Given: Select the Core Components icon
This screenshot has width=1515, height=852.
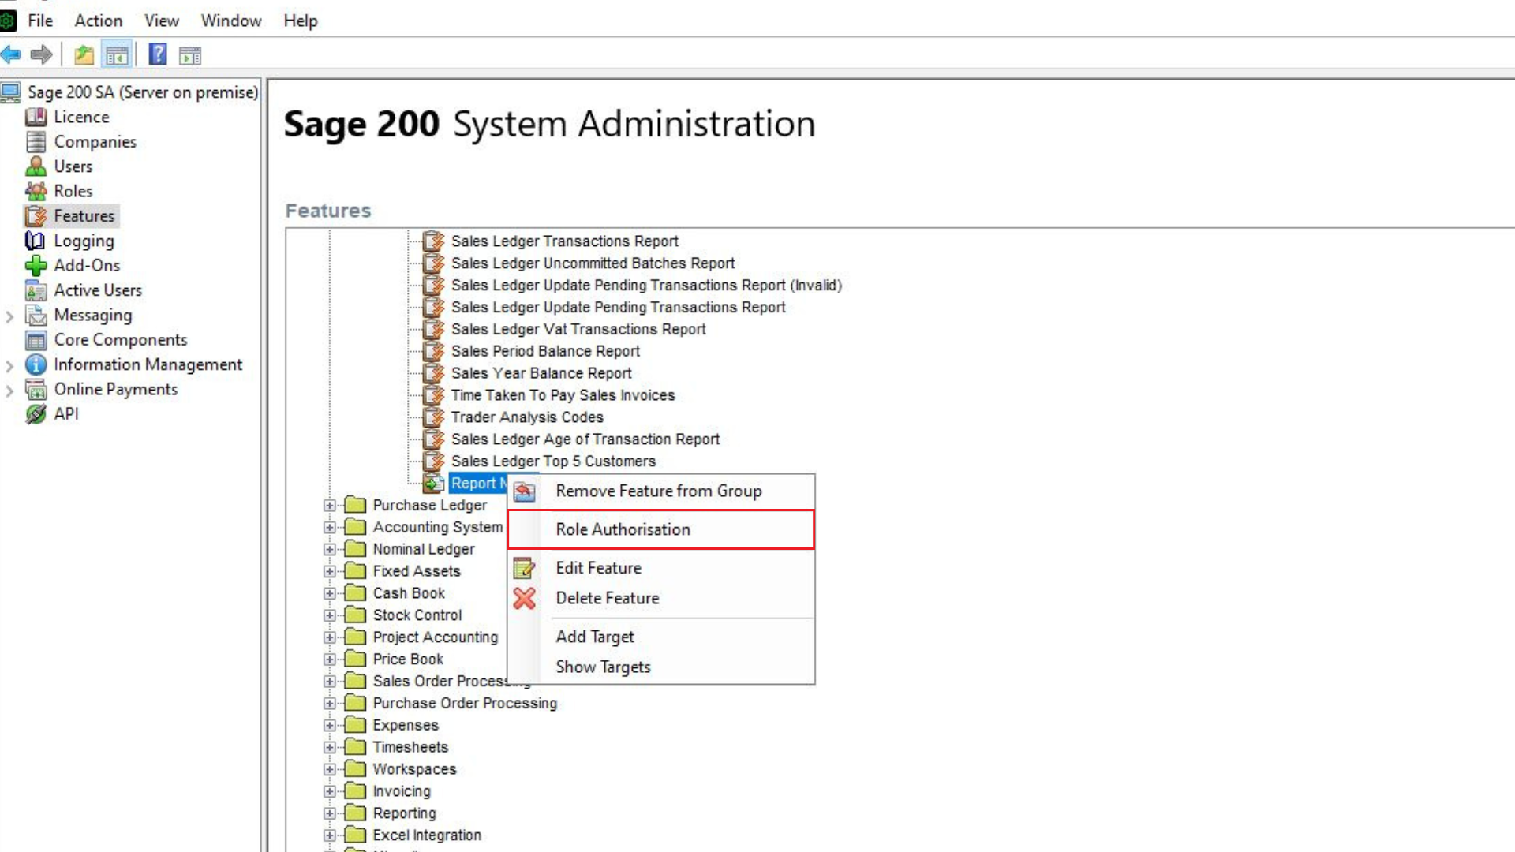Looking at the screenshot, I should pos(36,340).
